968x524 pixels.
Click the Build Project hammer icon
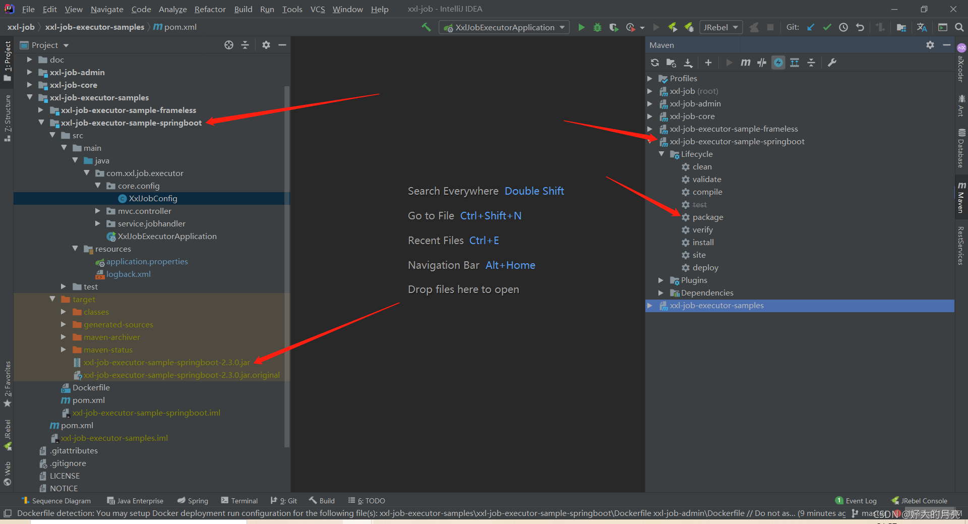point(427,27)
